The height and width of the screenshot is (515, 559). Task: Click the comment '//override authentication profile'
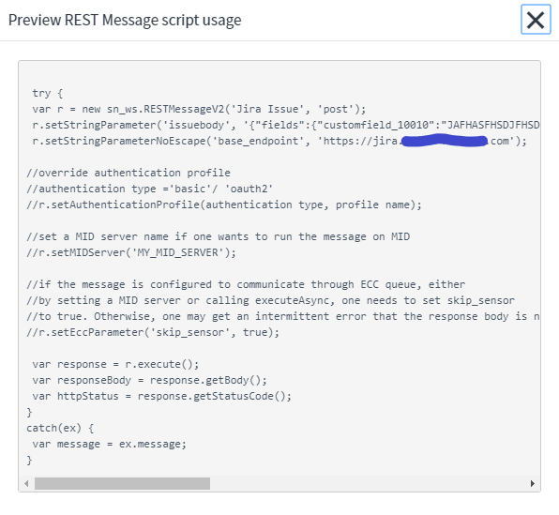(x=128, y=173)
